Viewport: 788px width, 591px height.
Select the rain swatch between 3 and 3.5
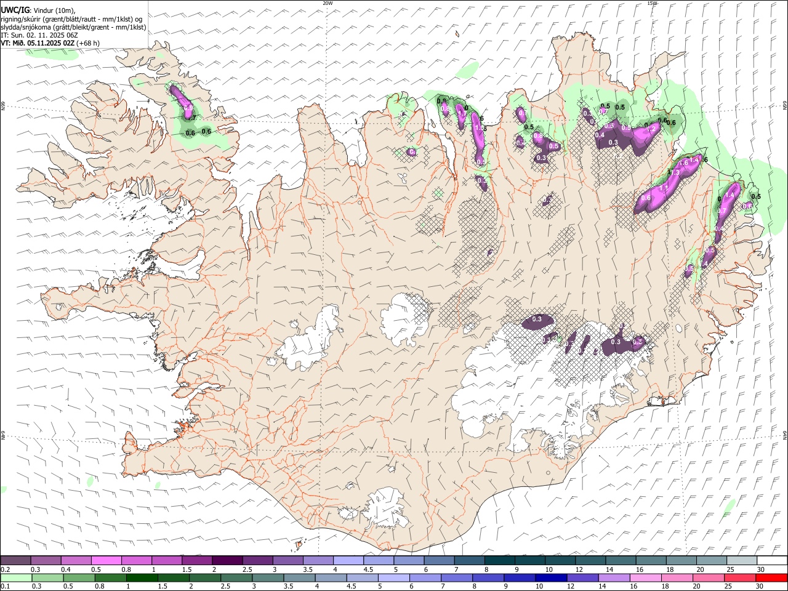point(268,577)
